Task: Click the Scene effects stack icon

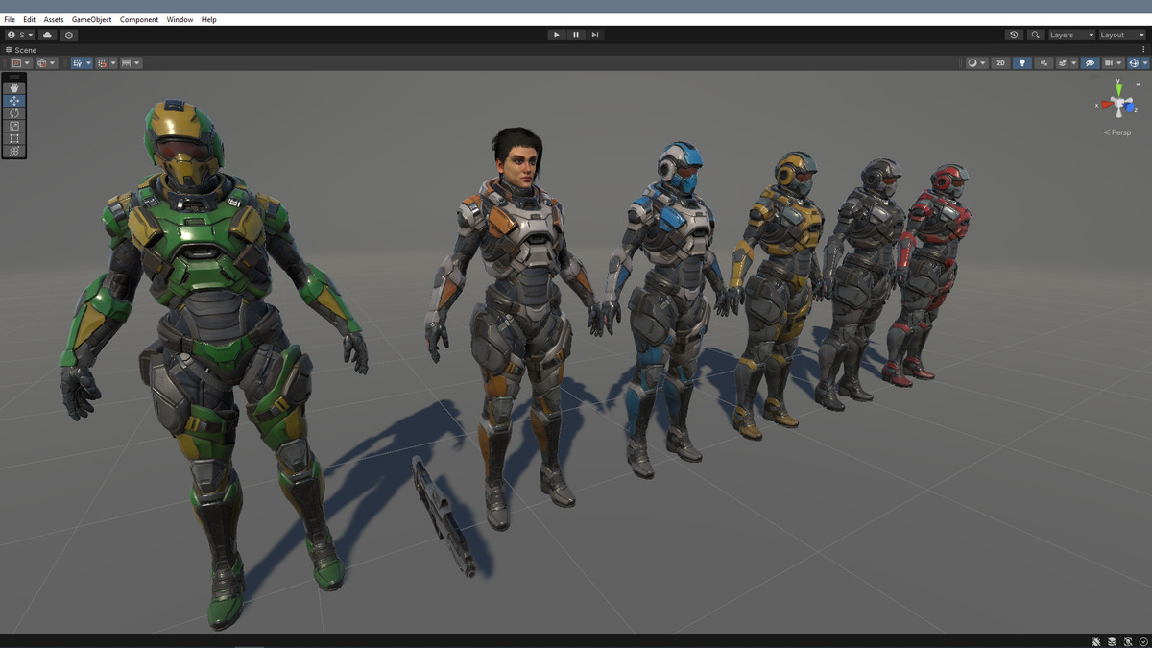Action: click(x=1062, y=63)
